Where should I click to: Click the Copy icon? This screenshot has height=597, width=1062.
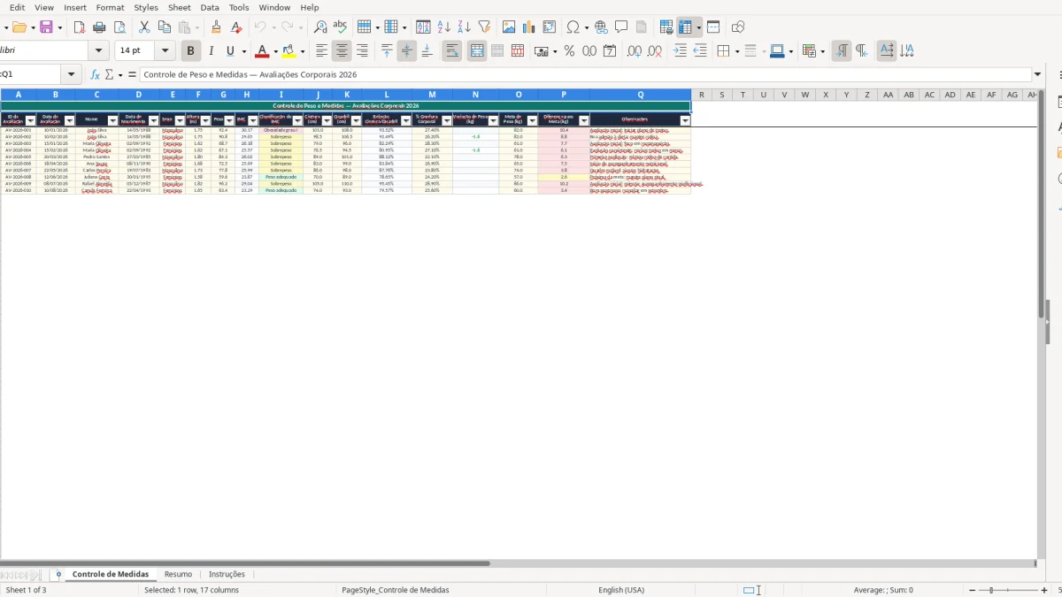164,27
